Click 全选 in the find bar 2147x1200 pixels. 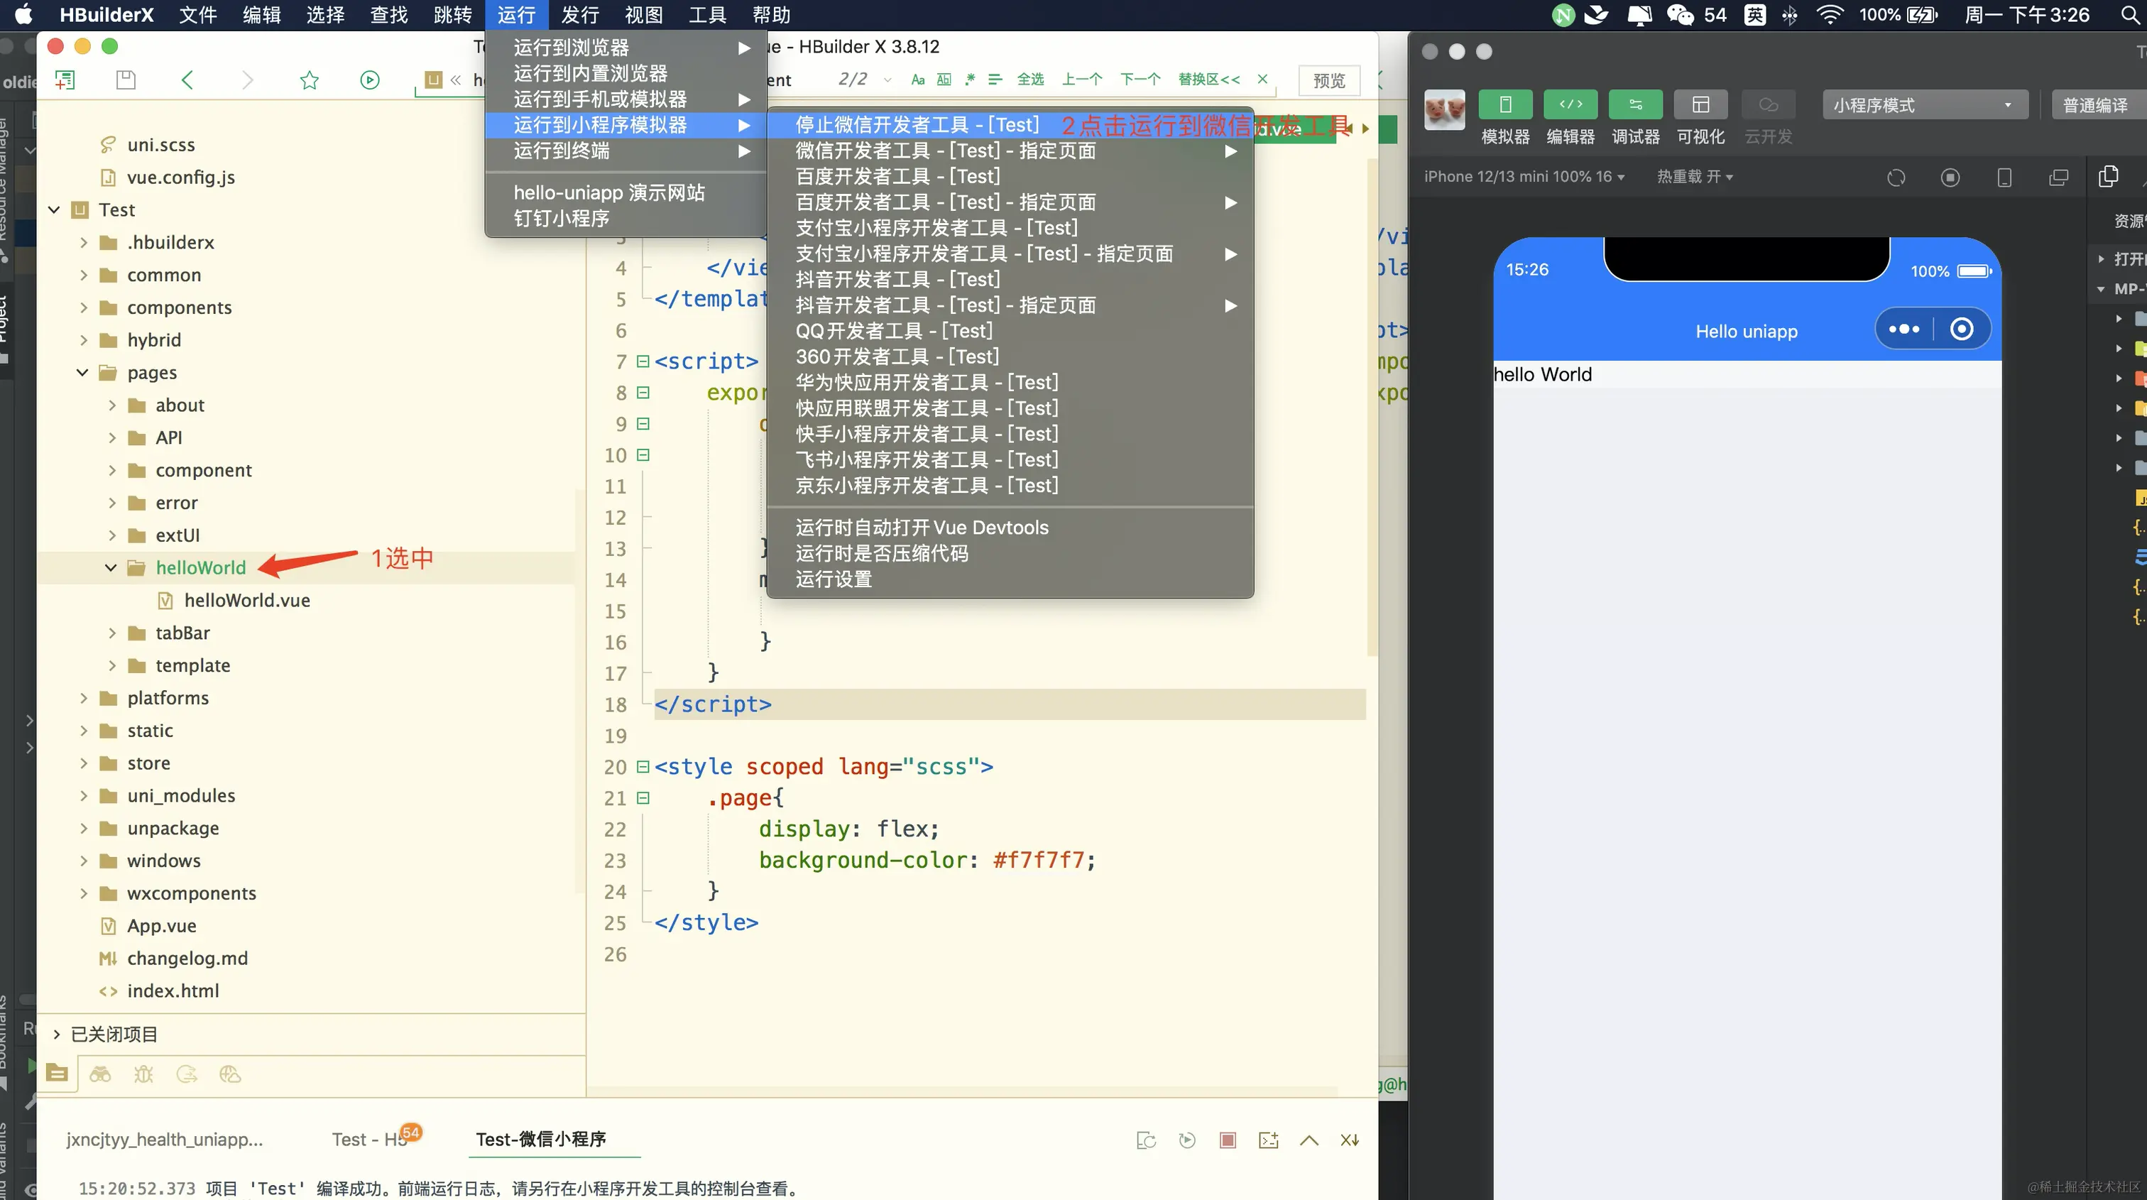click(x=1030, y=80)
